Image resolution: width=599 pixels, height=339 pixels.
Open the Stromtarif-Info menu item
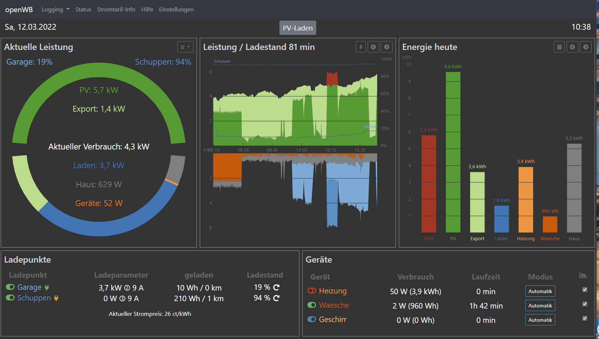point(116,10)
